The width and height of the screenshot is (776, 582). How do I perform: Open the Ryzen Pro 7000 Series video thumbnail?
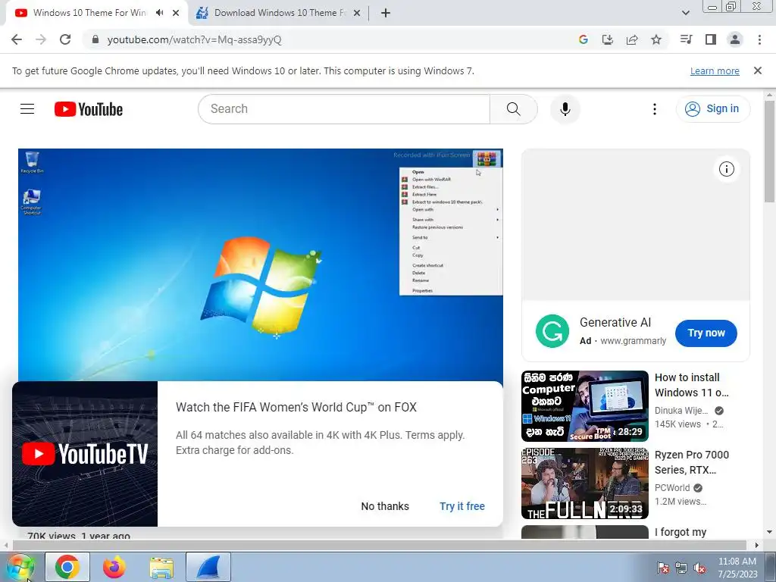click(x=584, y=483)
